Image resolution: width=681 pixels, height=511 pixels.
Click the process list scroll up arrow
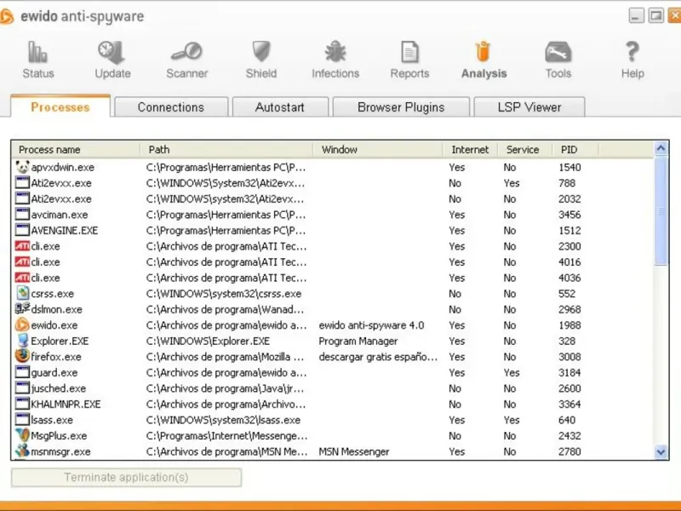click(661, 148)
